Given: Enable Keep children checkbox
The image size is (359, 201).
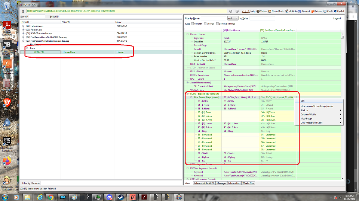Looking at the screenshot, I should click(193, 24).
